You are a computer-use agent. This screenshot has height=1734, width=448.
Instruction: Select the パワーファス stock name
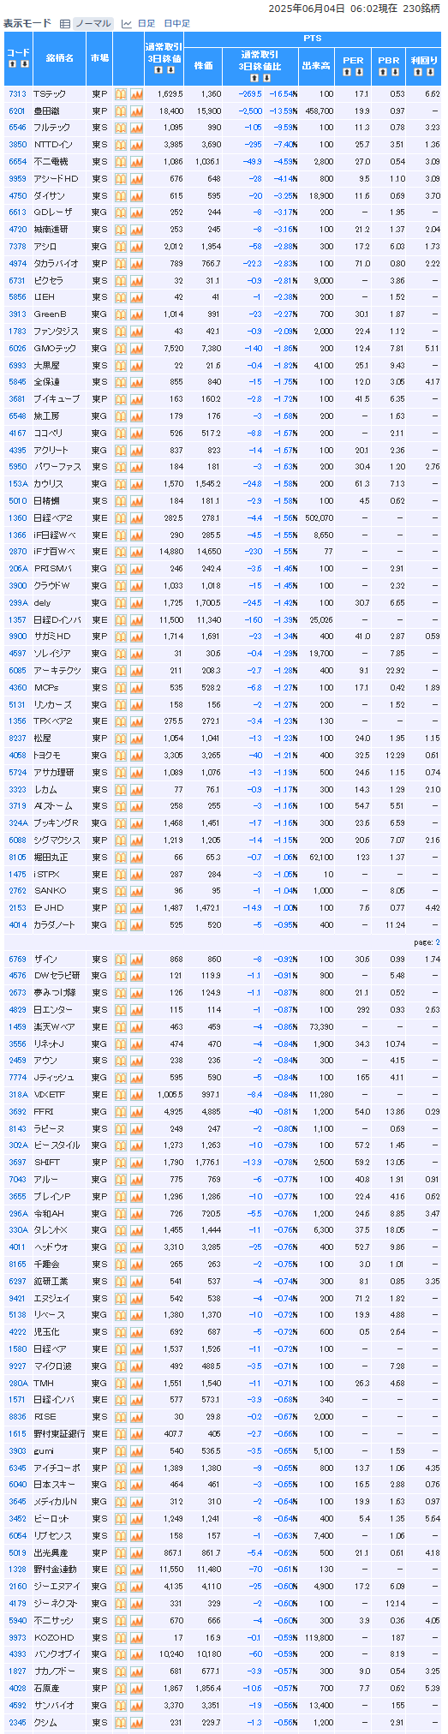(x=56, y=467)
